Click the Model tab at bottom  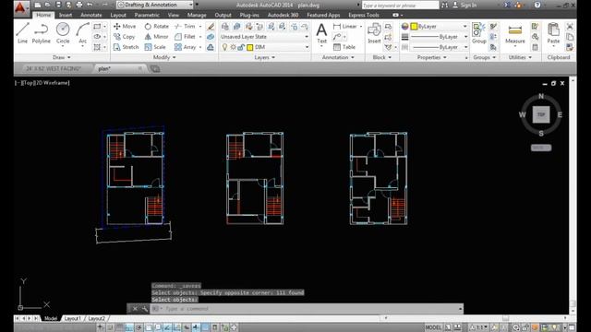coord(51,318)
